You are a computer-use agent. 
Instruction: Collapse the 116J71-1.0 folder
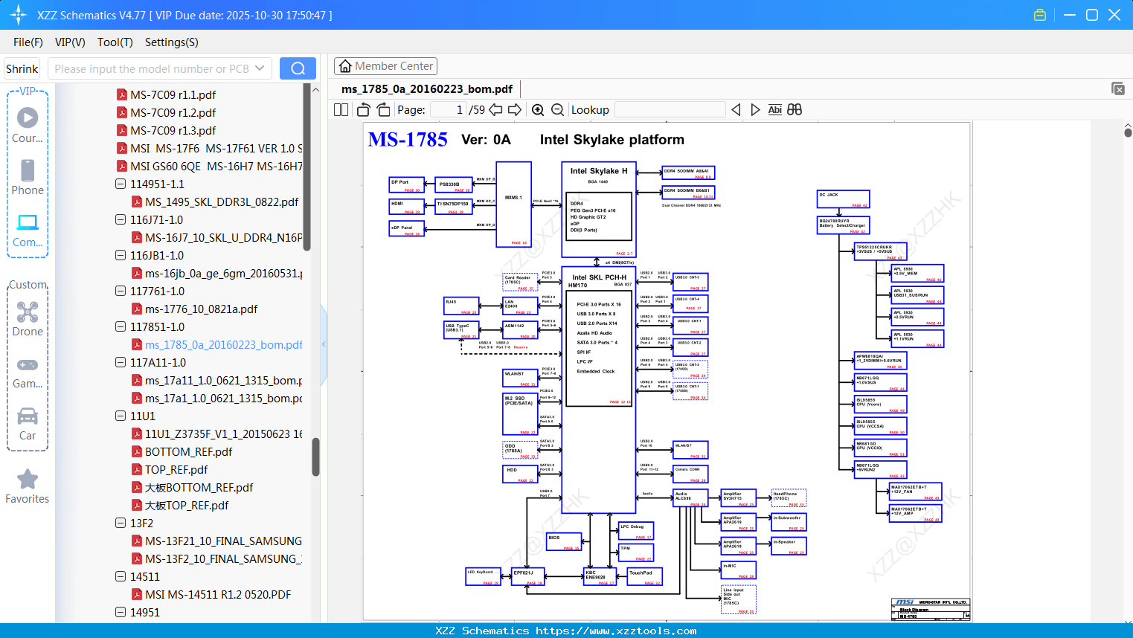[x=121, y=219]
